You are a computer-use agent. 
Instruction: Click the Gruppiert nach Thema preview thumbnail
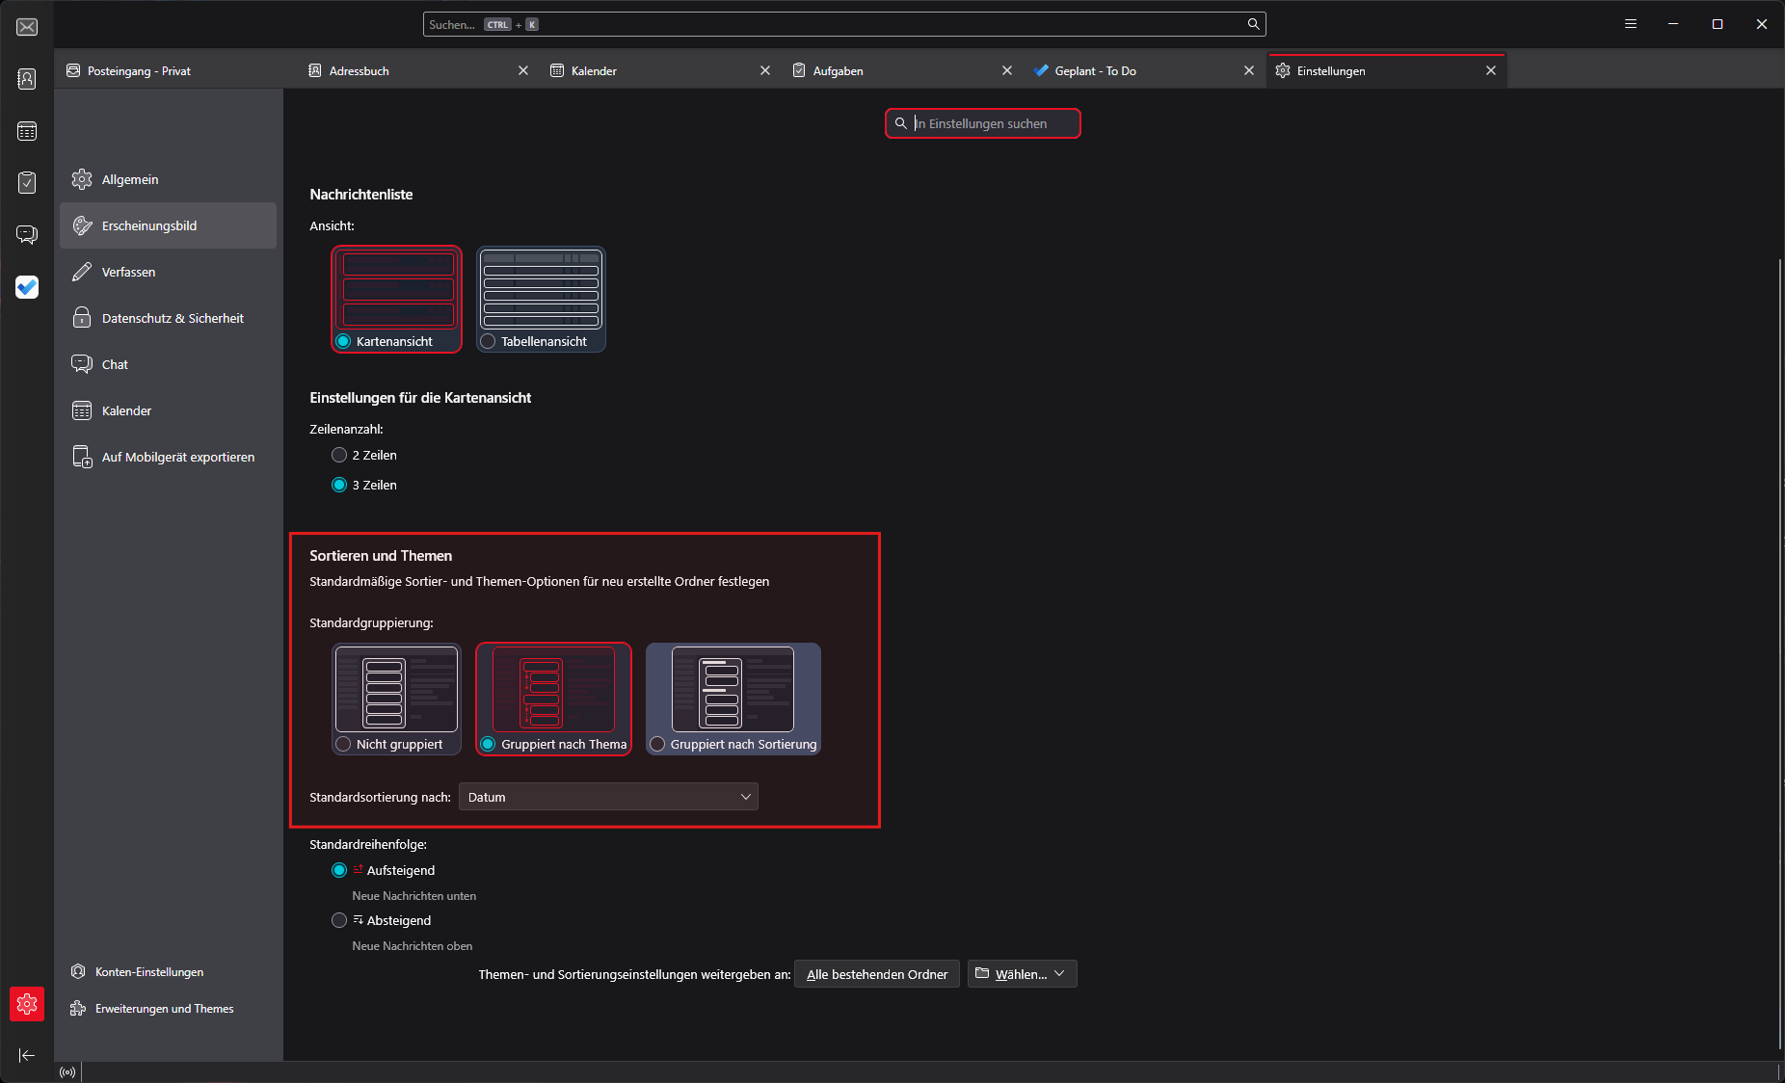pyautogui.click(x=553, y=690)
